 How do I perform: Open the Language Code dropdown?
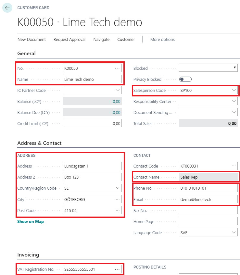pyautogui.click(x=234, y=232)
